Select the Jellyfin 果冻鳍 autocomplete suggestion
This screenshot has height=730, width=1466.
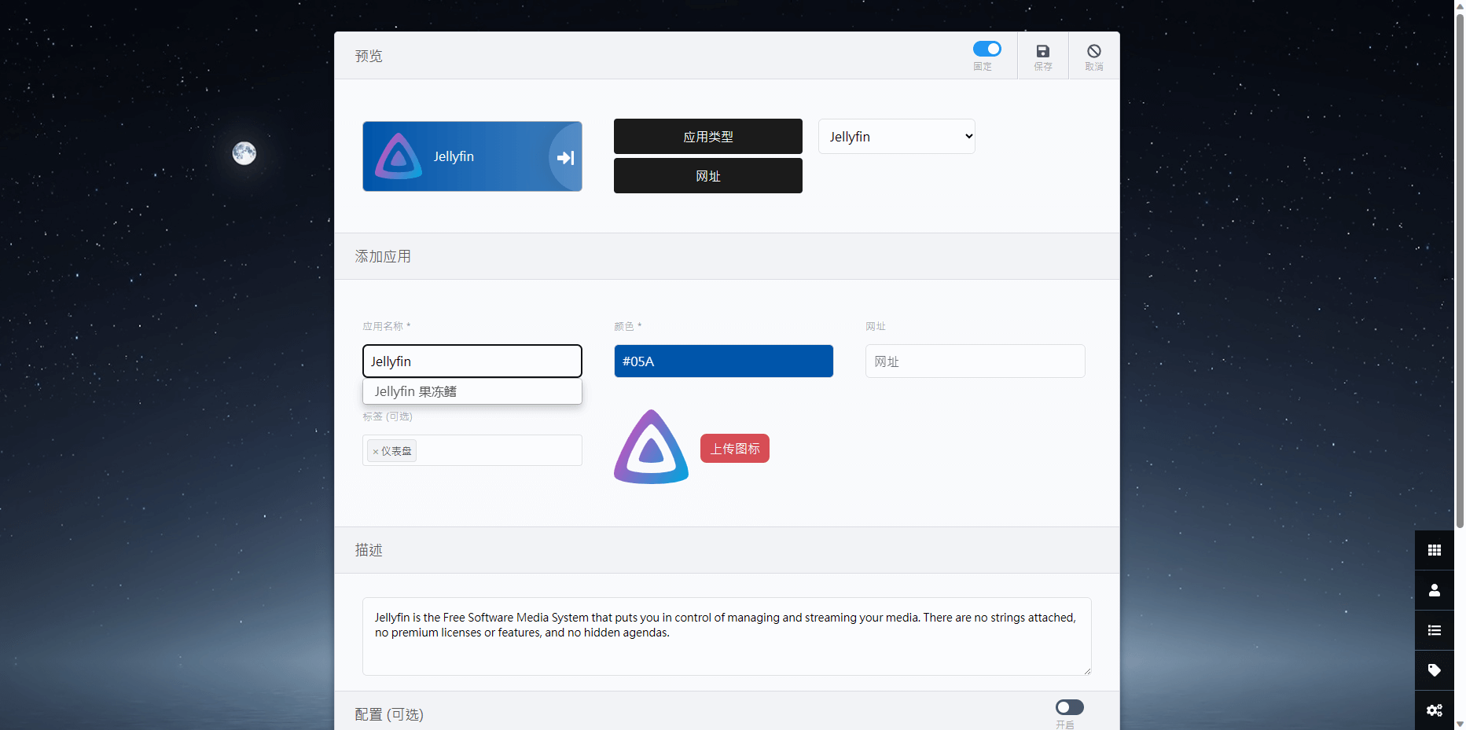coord(472,391)
